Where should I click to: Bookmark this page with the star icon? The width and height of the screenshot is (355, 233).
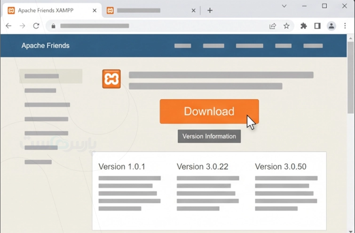tap(286, 26)
